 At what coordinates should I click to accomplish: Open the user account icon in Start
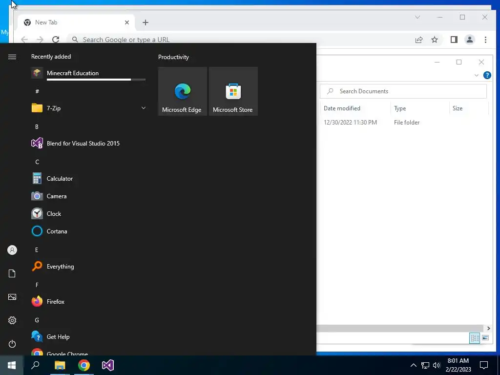tap(12, 250)
